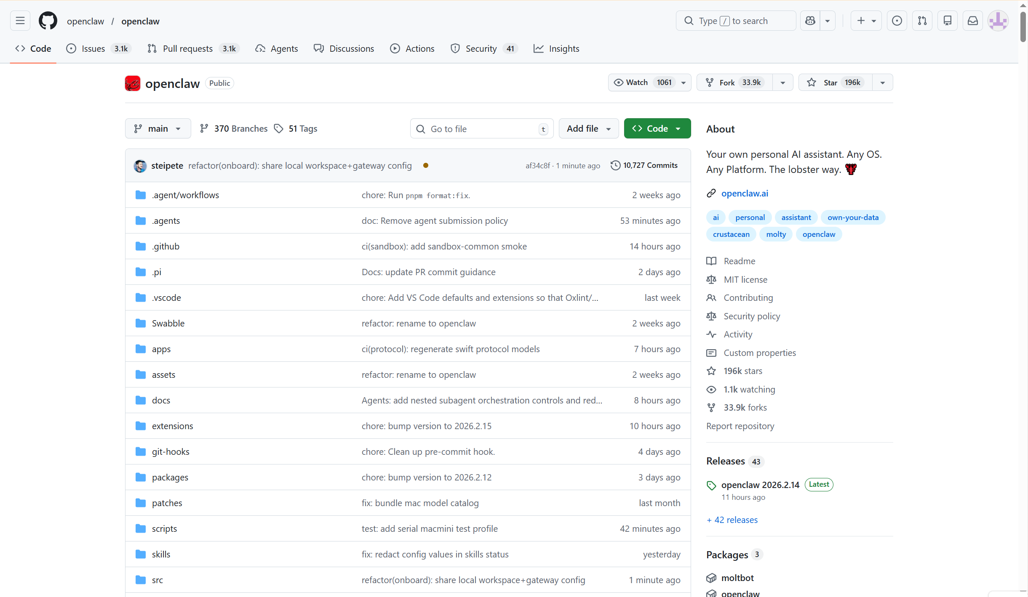Open the Actions tab
This screenshot has height=597, width=1028.
coord(412,48)
